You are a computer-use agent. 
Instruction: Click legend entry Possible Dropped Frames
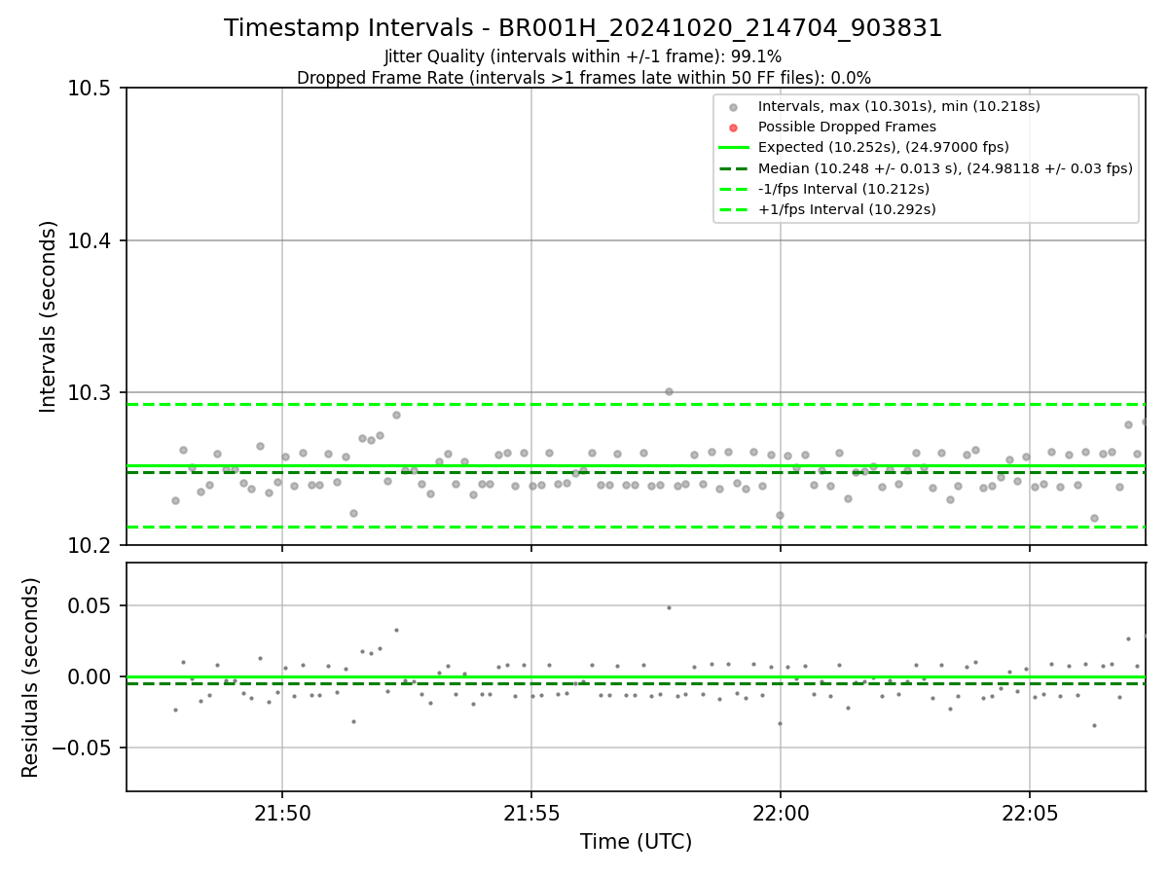click(847, 127)
